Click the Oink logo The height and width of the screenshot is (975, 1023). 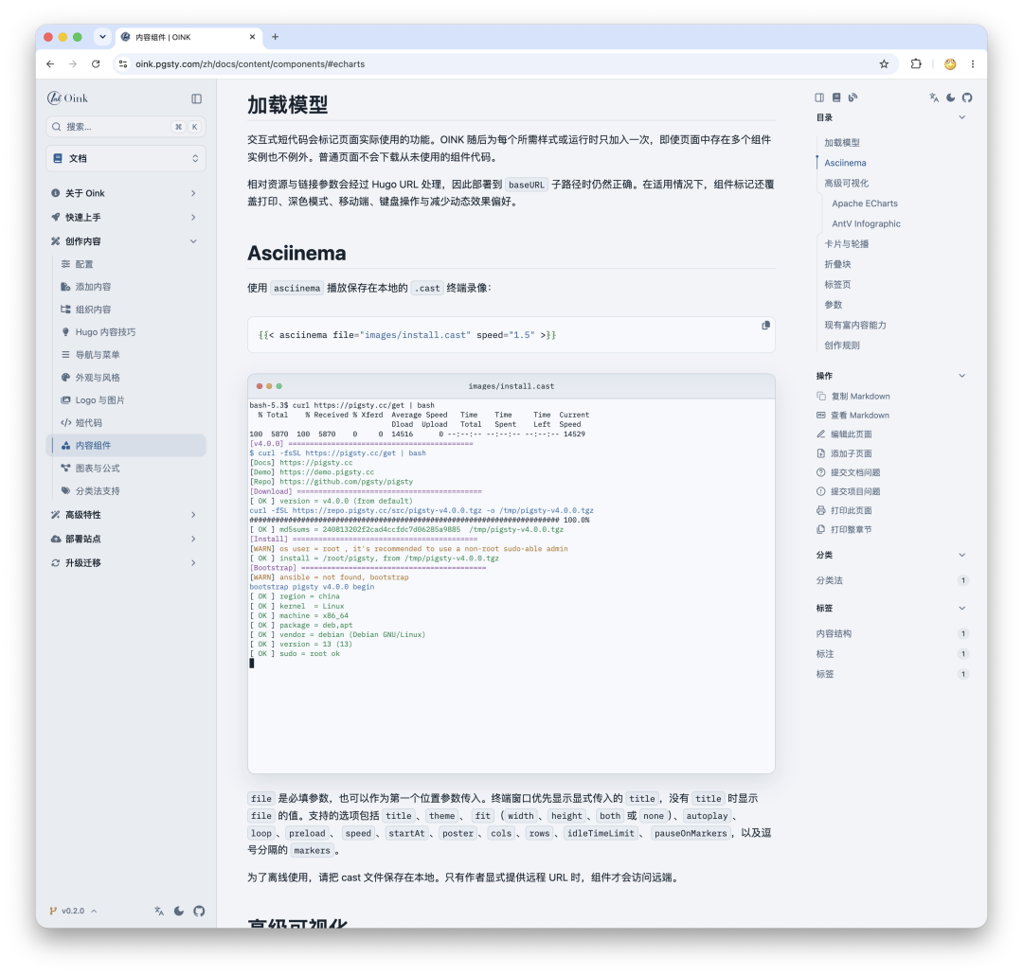click(x=68, y=98)
